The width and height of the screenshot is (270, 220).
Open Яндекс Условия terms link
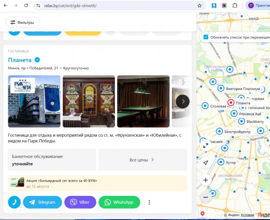pos(247,215)
